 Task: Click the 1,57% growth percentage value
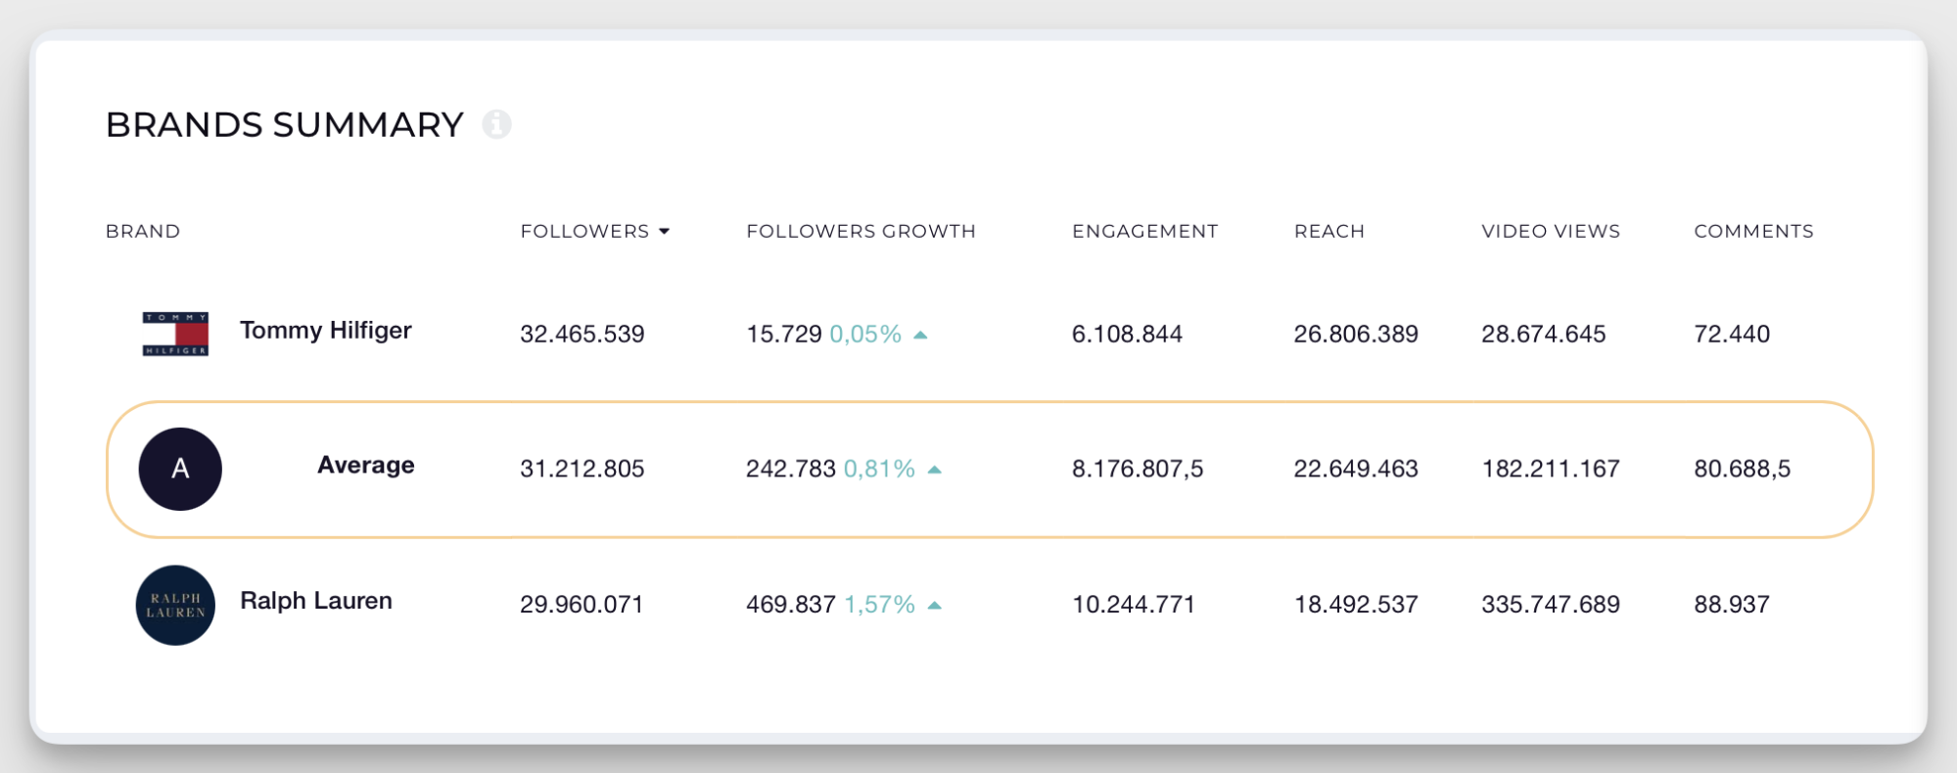point(878,605)
